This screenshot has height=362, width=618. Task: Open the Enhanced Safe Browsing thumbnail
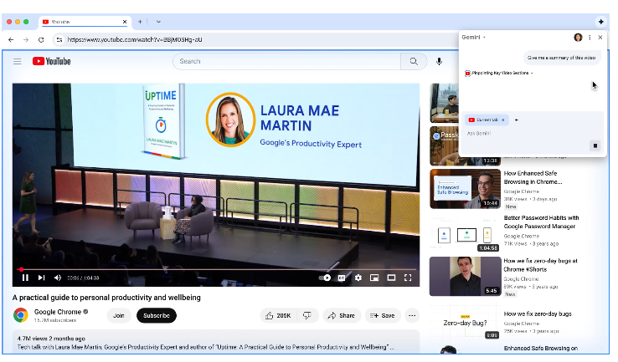(x=465, y=189)
